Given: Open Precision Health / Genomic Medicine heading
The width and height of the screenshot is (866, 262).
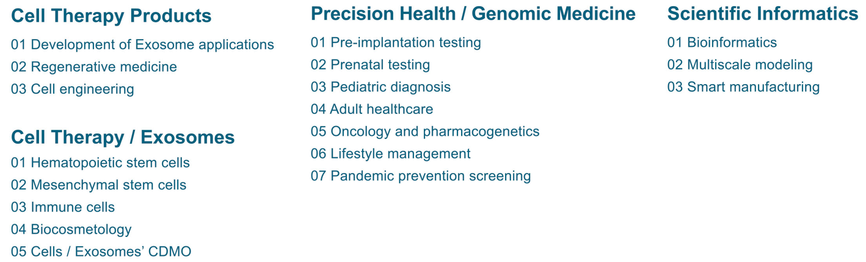Looking at the screenshot, I should 473,13.
